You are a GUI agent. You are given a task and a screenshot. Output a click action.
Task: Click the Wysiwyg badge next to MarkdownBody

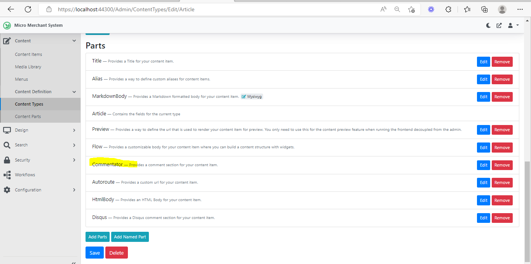(x=252, y=96)
